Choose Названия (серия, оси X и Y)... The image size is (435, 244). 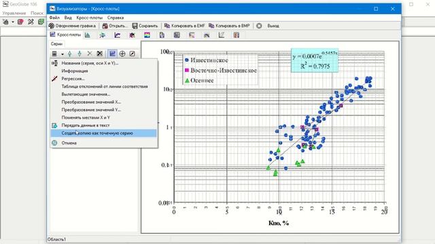(x=104, y=63)
